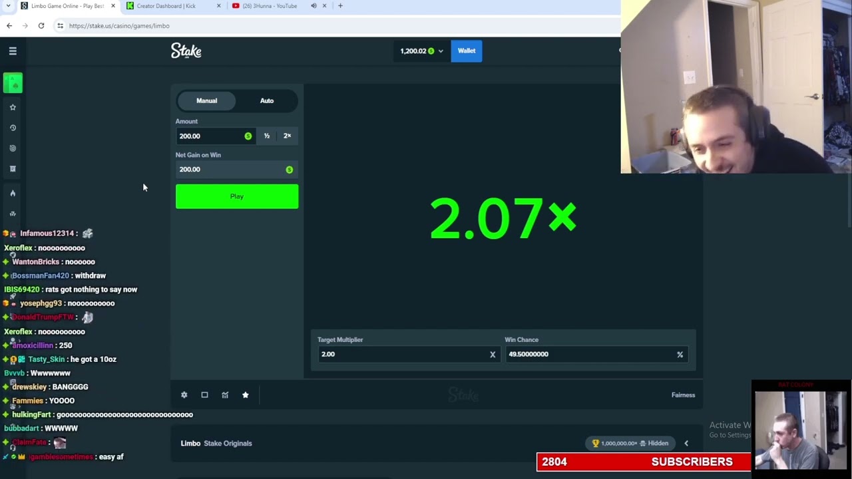This screenshot has height=479, width=852.
Task: Click the Net Gain on Win field
Action: coord(237,170)
